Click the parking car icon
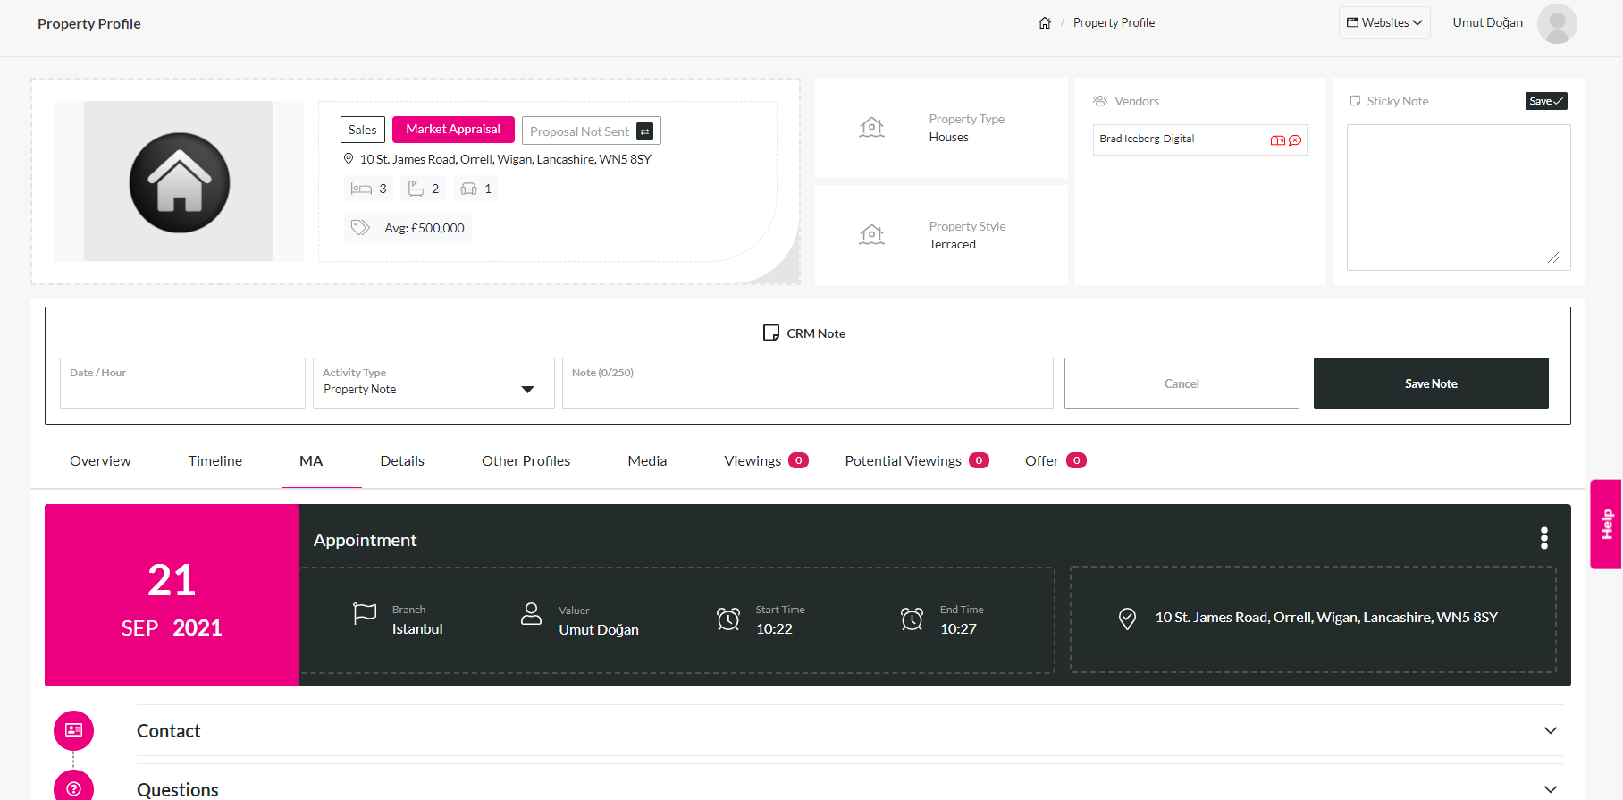Image resolution: width=1623 pixels, height=800 pixels. 468,189
